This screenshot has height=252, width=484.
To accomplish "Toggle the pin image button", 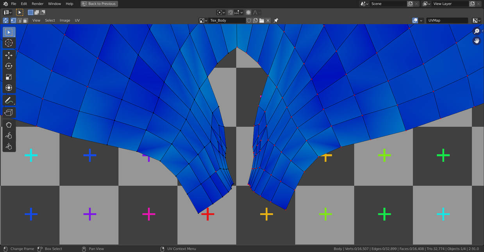I will click(276, 20).
